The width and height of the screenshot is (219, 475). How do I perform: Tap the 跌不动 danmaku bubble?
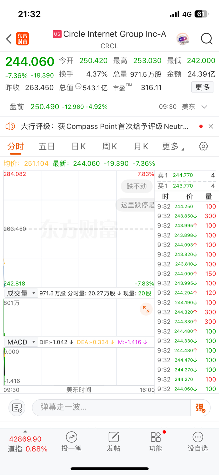click(136, 186)
